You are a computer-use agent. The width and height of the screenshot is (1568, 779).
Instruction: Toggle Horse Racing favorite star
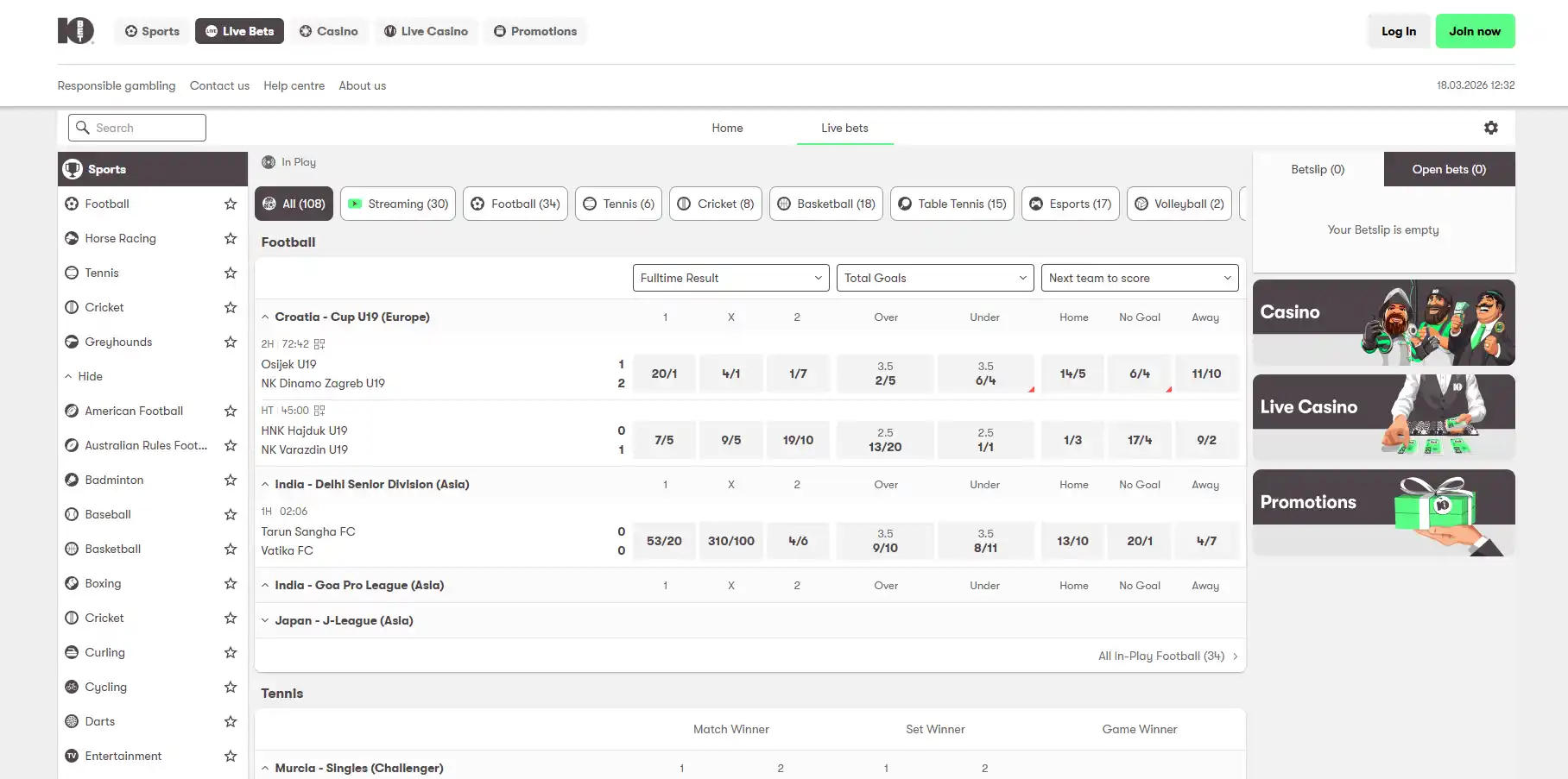(231, 238)
